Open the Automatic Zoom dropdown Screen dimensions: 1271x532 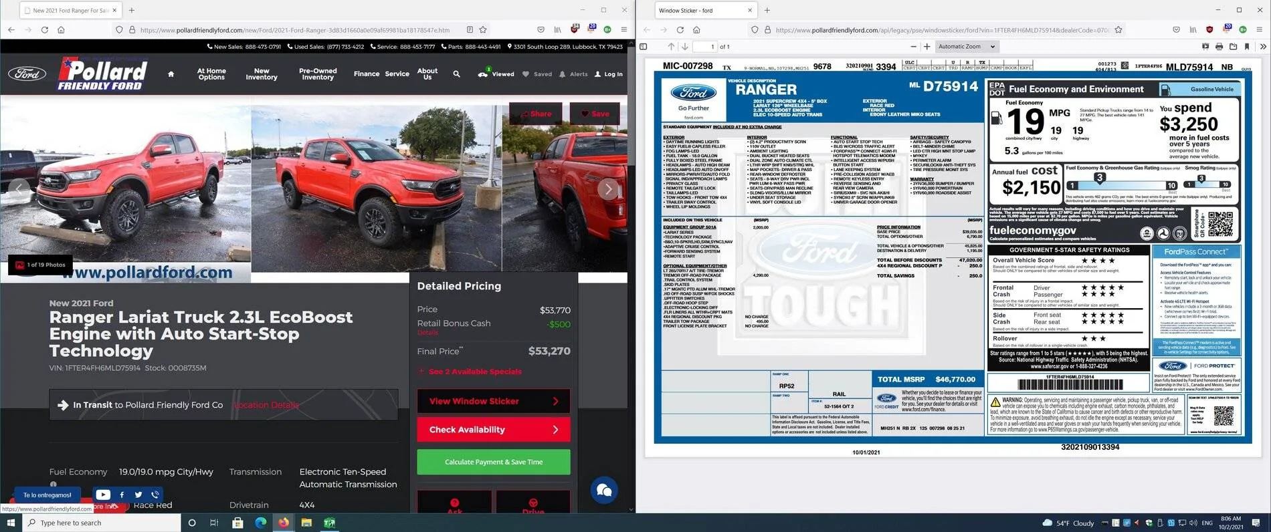(966, 47)
